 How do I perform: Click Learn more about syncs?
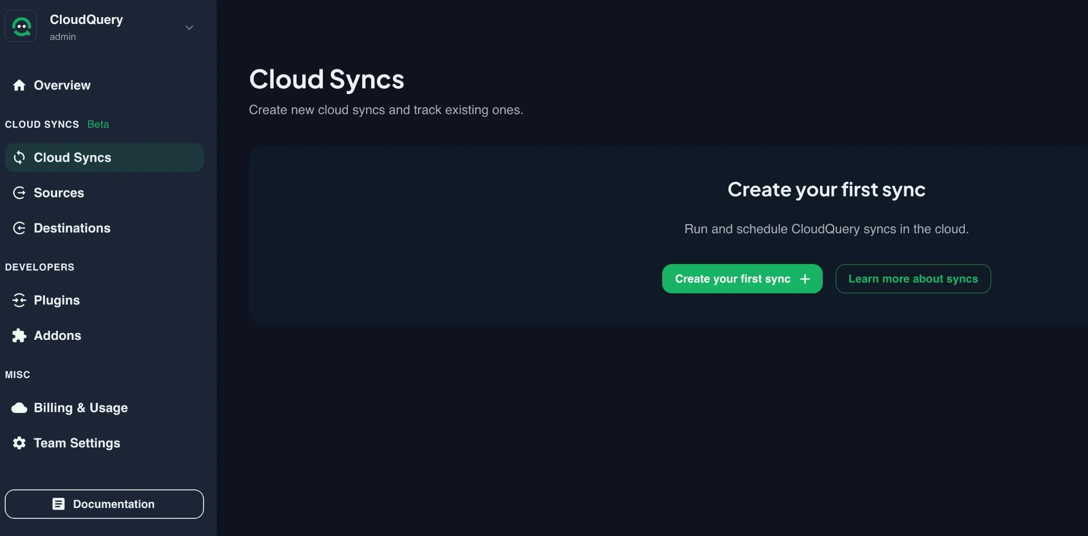(x=913, y=279)
